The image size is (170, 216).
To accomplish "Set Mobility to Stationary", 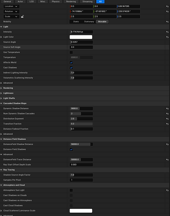I will click(x=89, y=22).
